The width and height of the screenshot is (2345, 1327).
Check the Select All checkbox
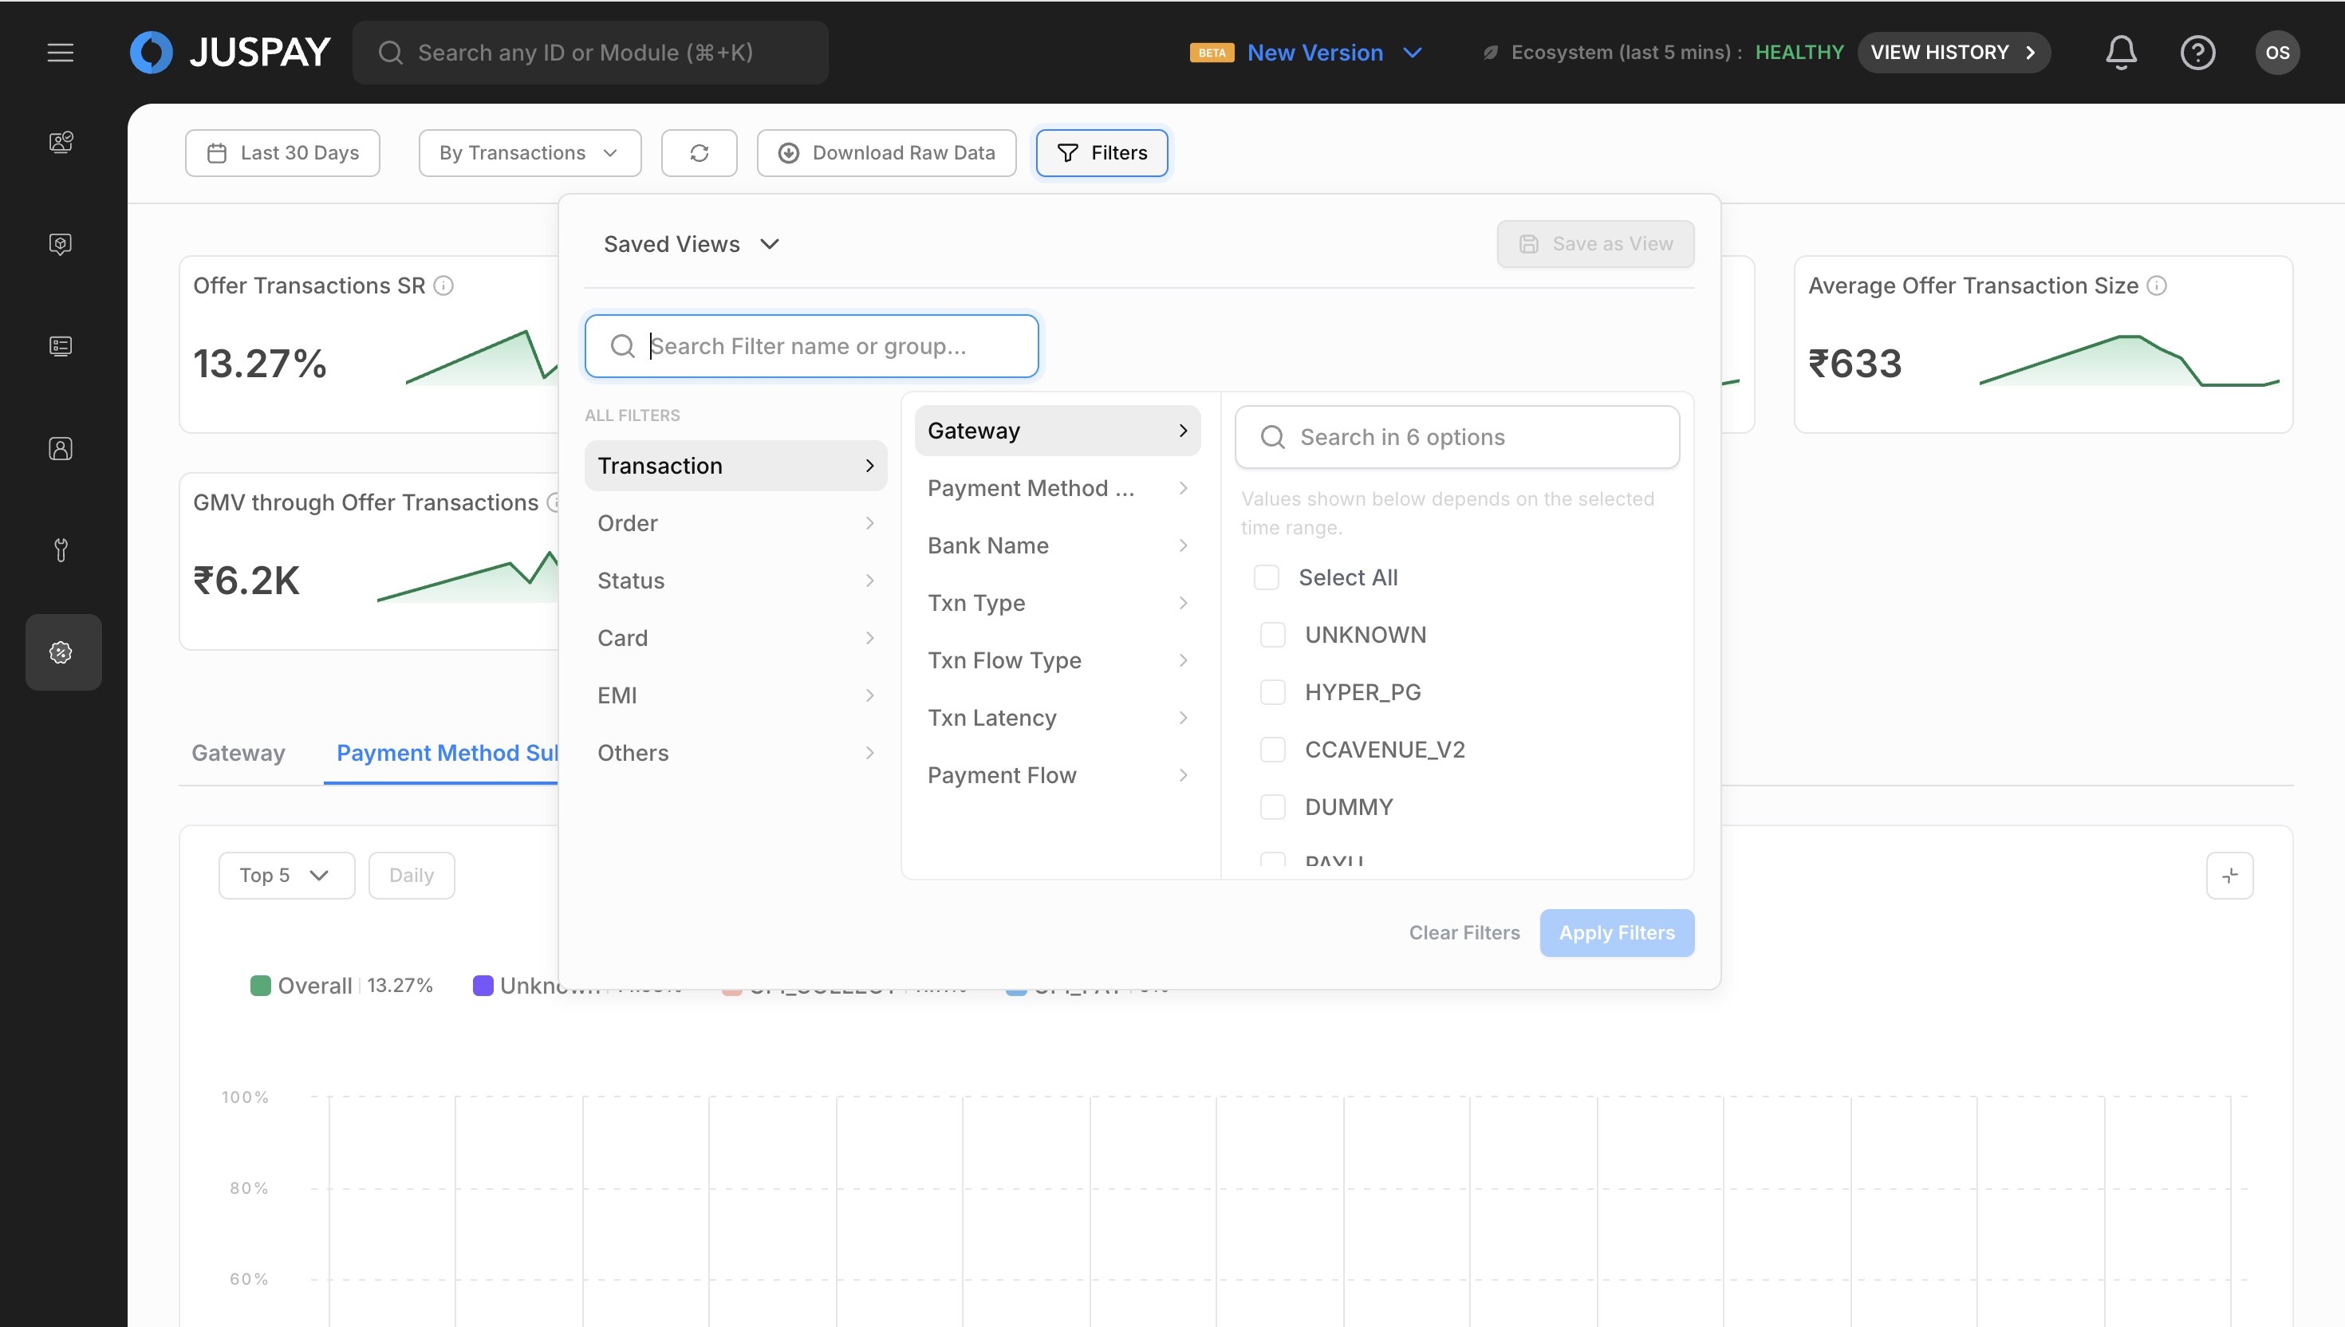coord(1267,578)
